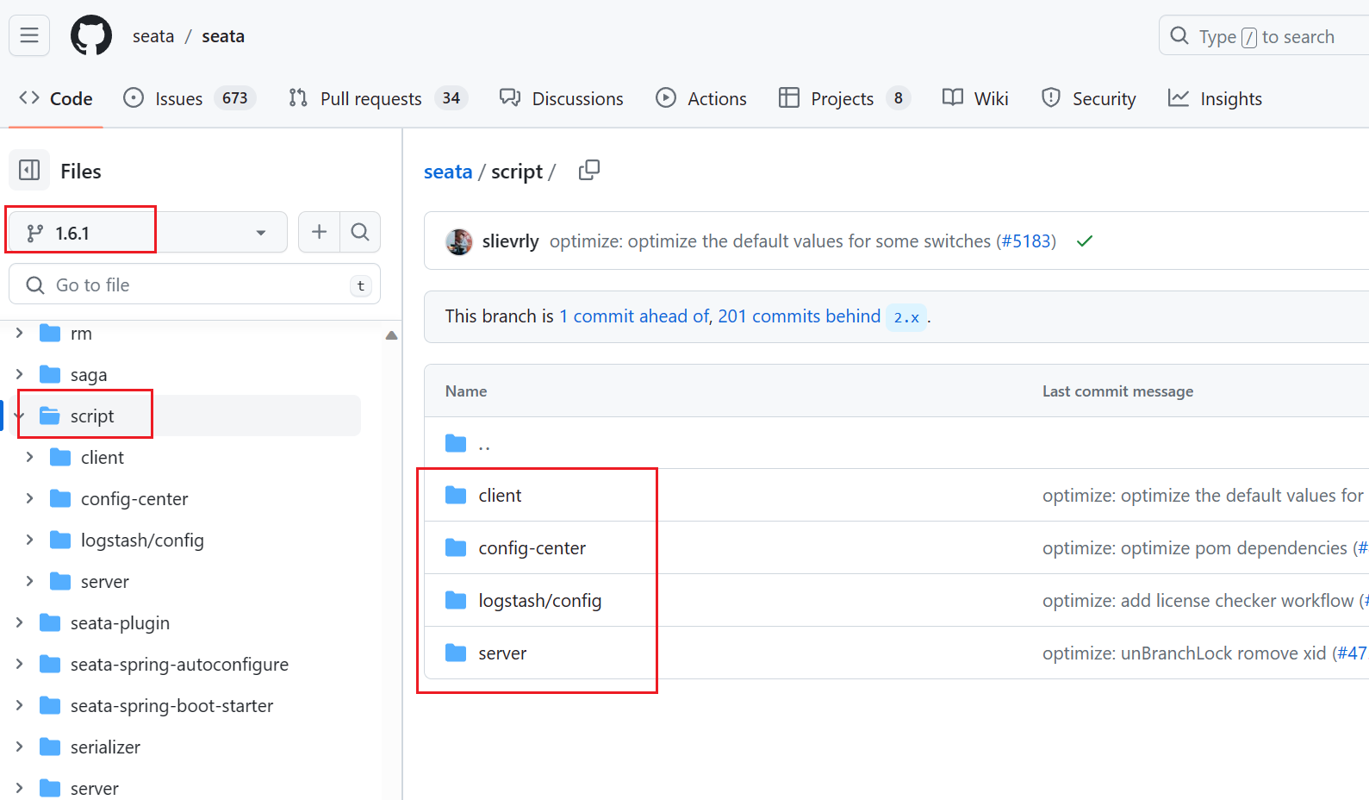The height and width of the screenshot is (800, 1369).
Task: Open the Discussions tab
Action: pos(562,98)
